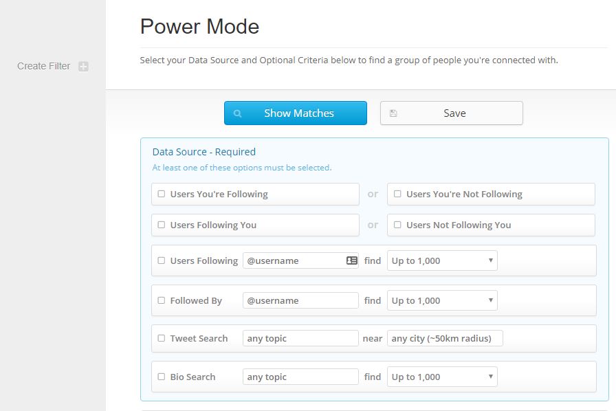The image size is (616, 411).
Task: Focus the Followed By @username field
Action: point(300,300)
